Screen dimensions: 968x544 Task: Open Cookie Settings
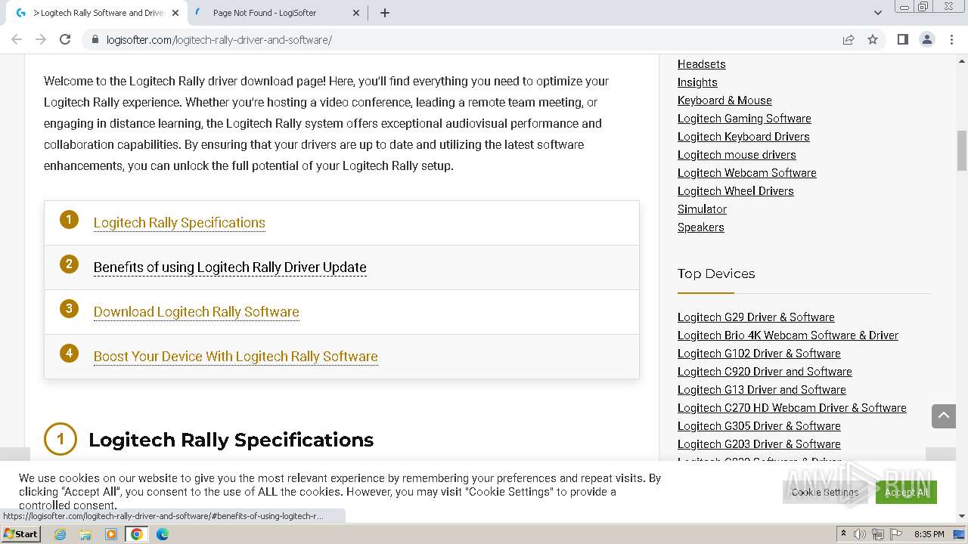[x=825, y=492]
